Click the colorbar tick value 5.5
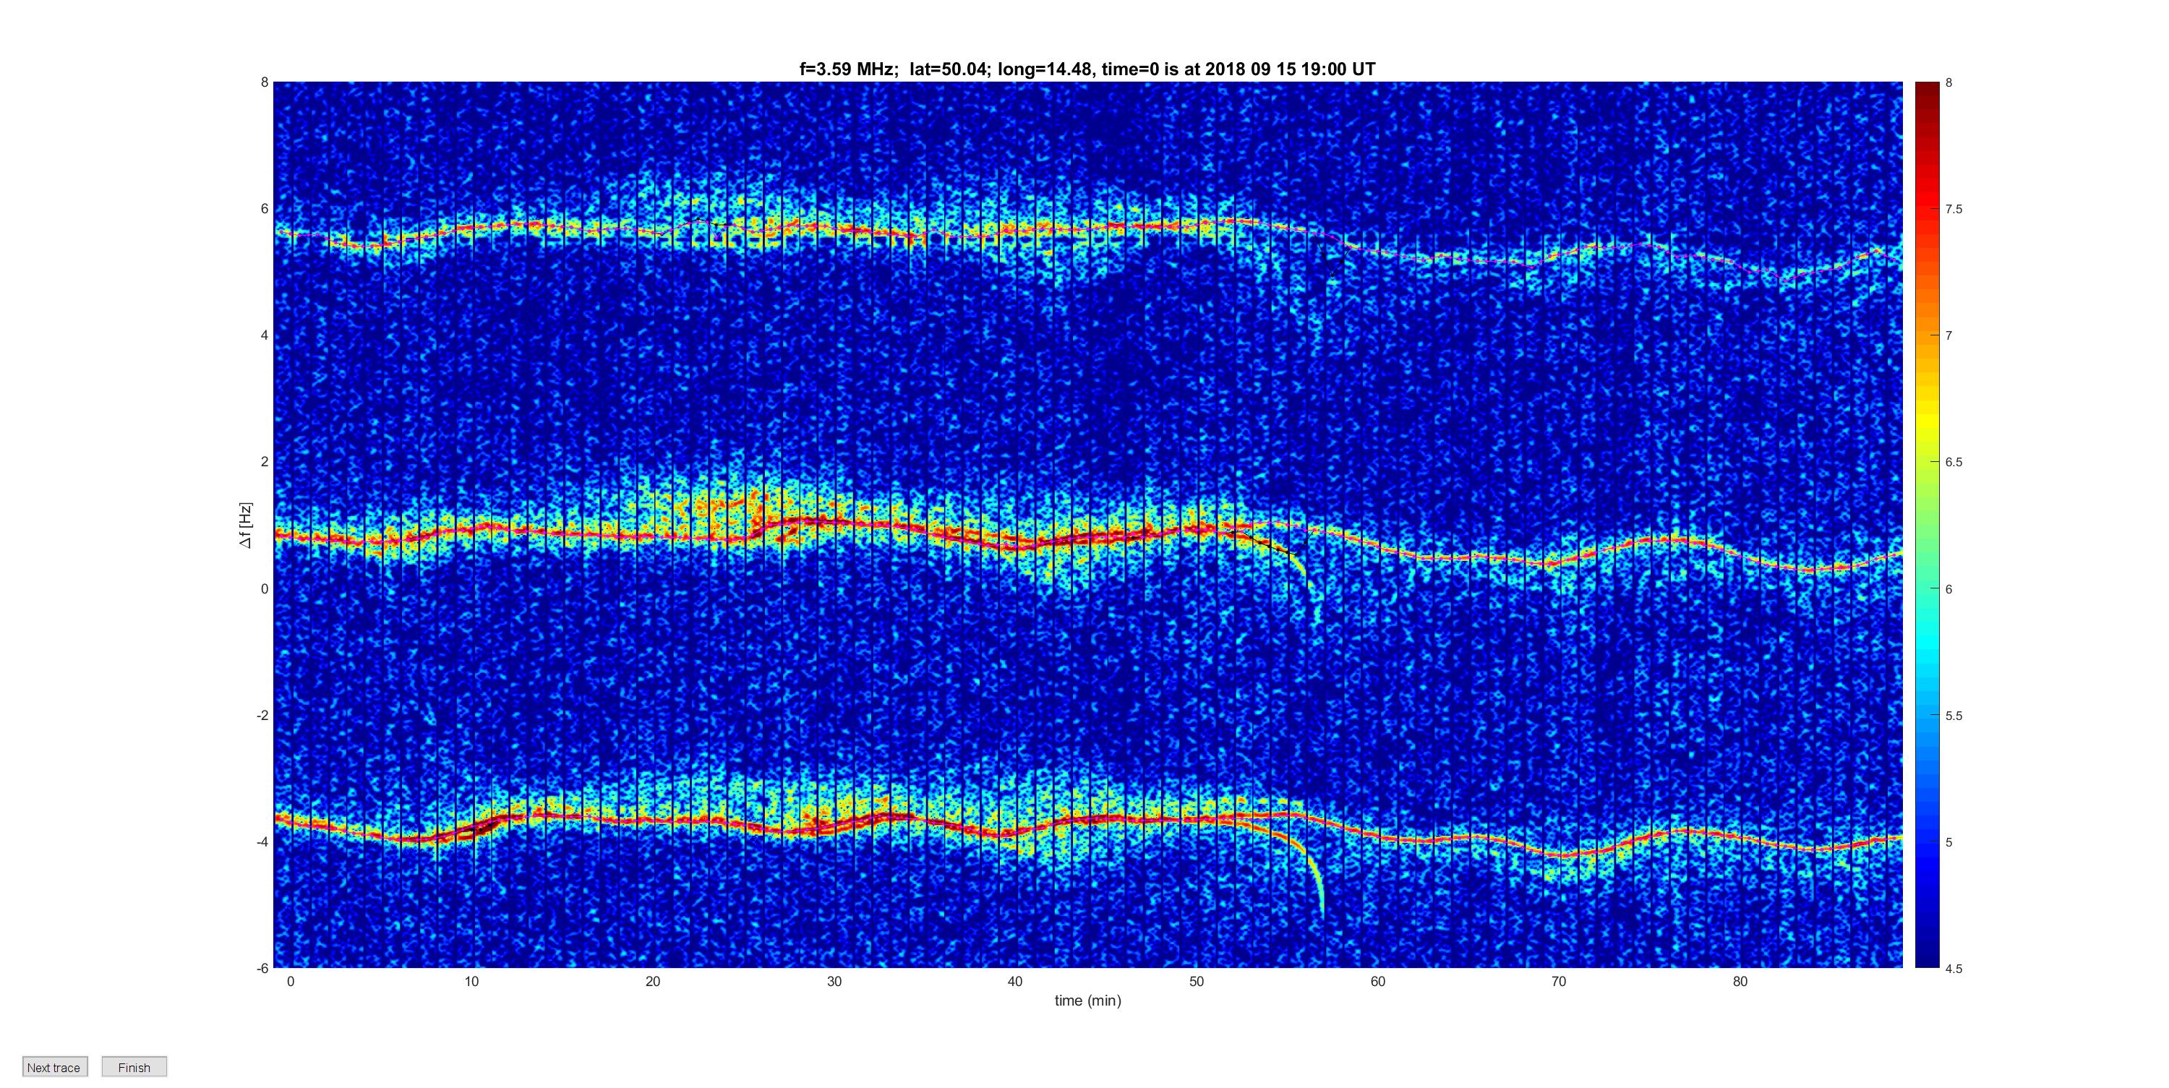This screenshot has height=1088, width=2169. pos(1954,716)
